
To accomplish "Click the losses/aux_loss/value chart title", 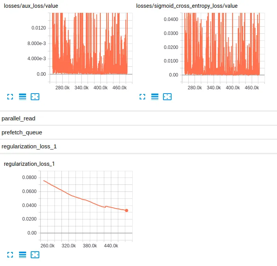I will pyautogui.click(x=31, y=6).
